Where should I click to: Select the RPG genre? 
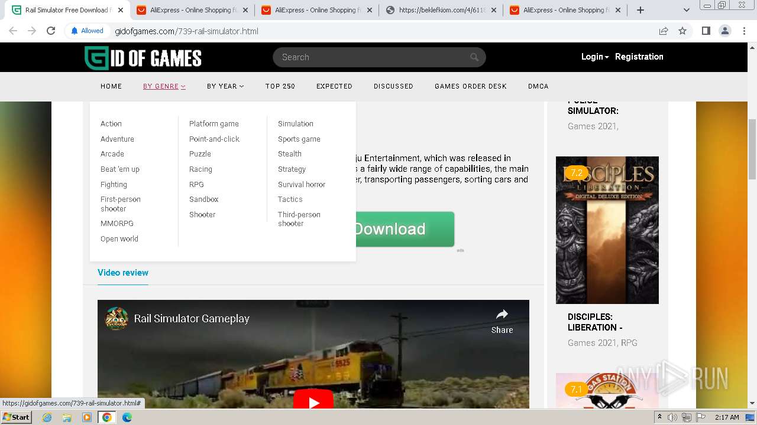pos(196,184)
